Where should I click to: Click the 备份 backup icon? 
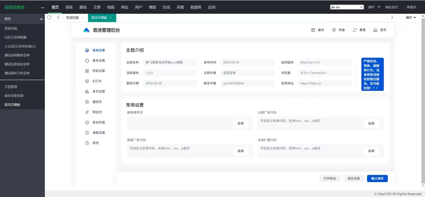pos(313,30)
